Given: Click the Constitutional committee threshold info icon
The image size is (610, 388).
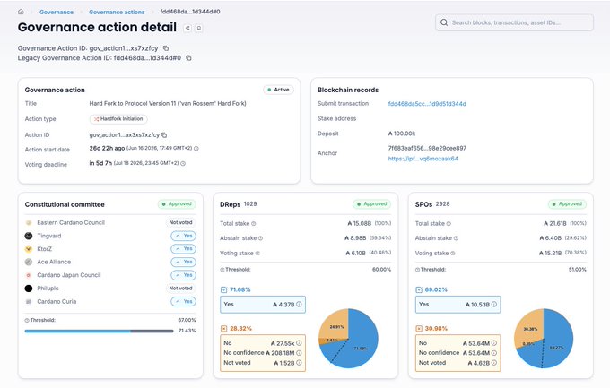Looking at the screenshot, I should click(27, 321).
